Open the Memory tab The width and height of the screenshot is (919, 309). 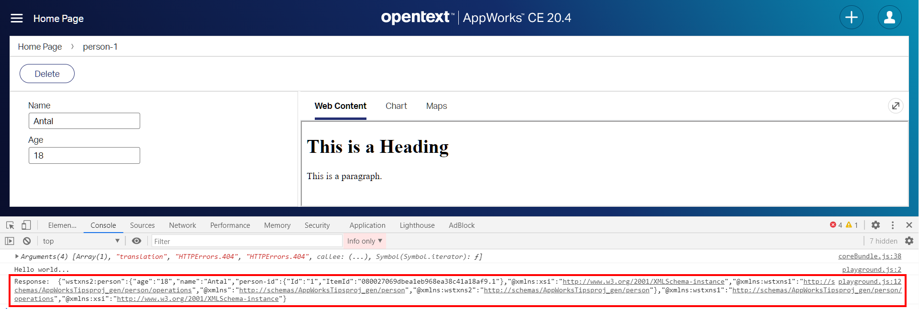277,225
